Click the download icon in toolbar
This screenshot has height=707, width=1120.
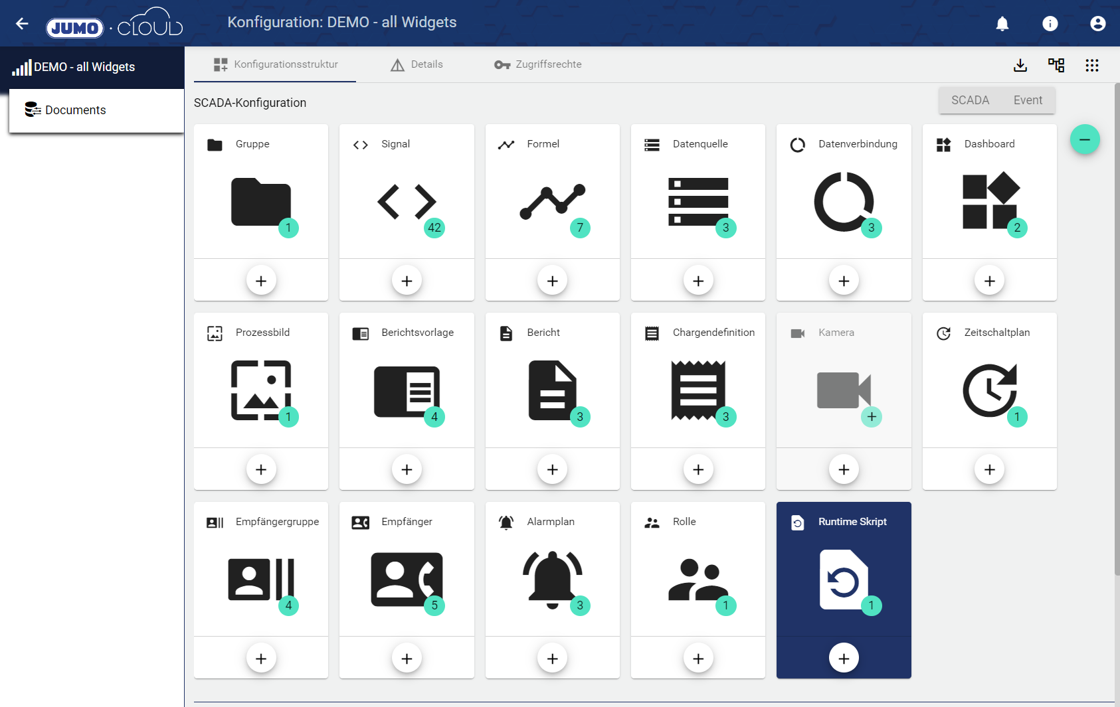(x=1020, y=65)
